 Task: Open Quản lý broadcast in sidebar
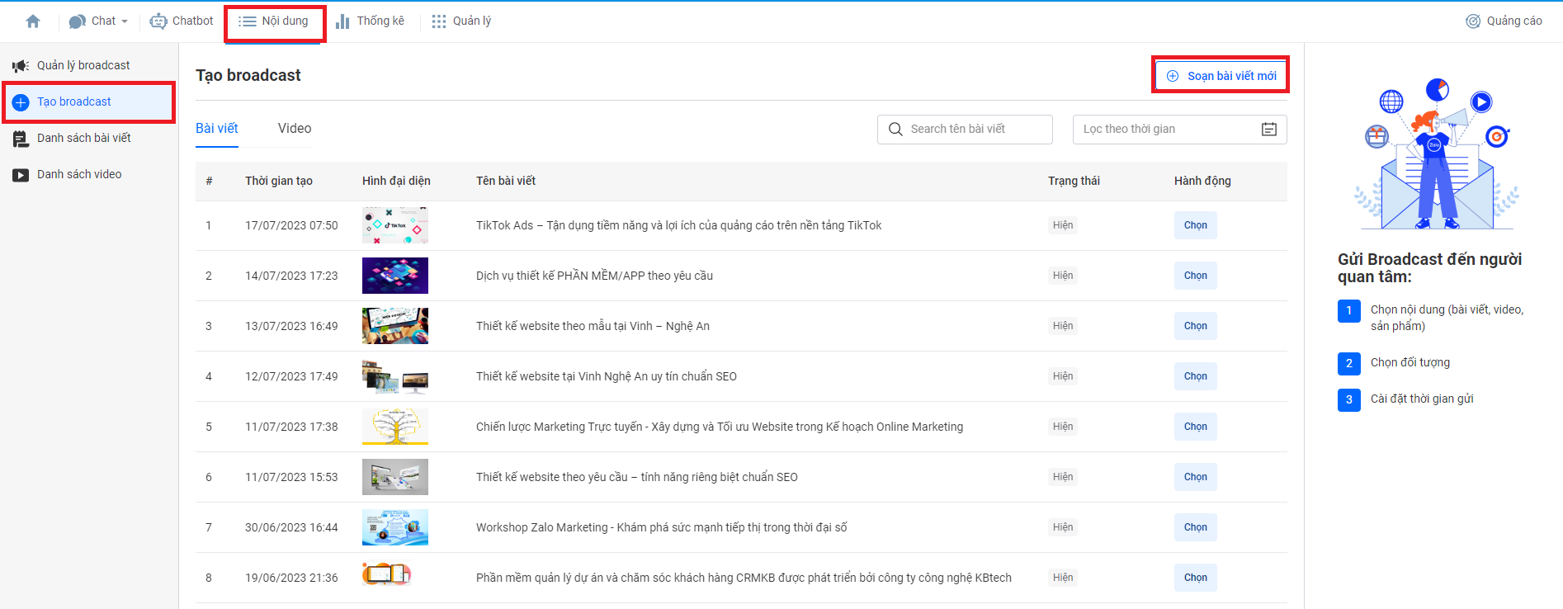[83, 65]
